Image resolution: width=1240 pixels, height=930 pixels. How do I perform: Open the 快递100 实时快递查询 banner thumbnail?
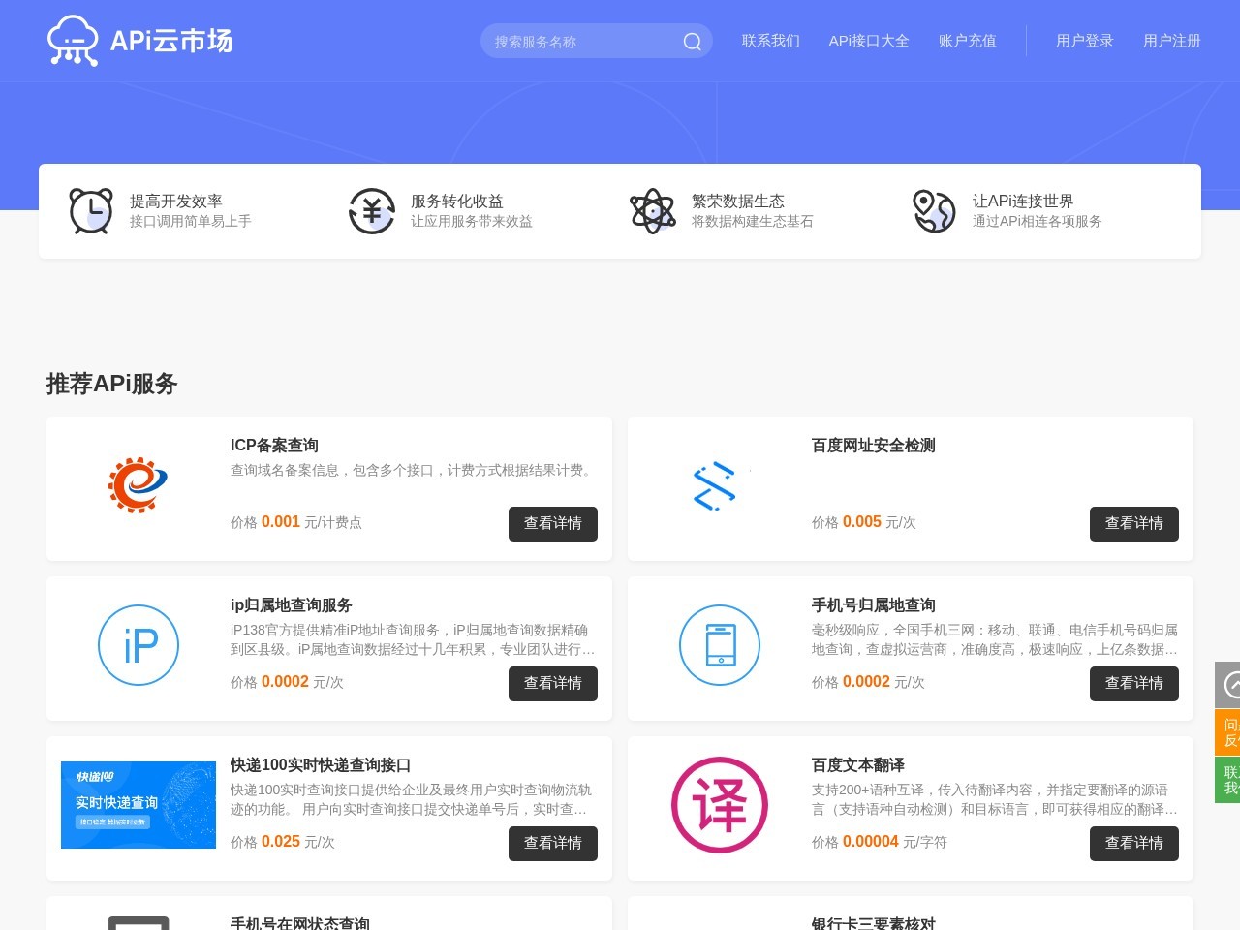139,805
